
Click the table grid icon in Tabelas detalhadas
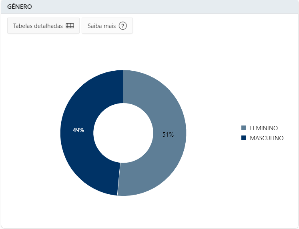tap(70, 26)
